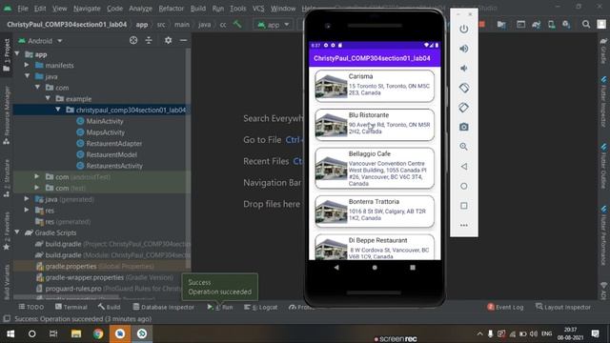610x343 pixels.
Task: Collapse Gradle Scripts node
Action: click(17, 232)
